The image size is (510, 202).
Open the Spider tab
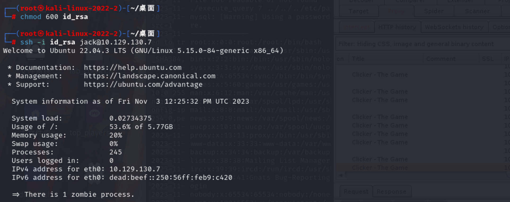434,11
